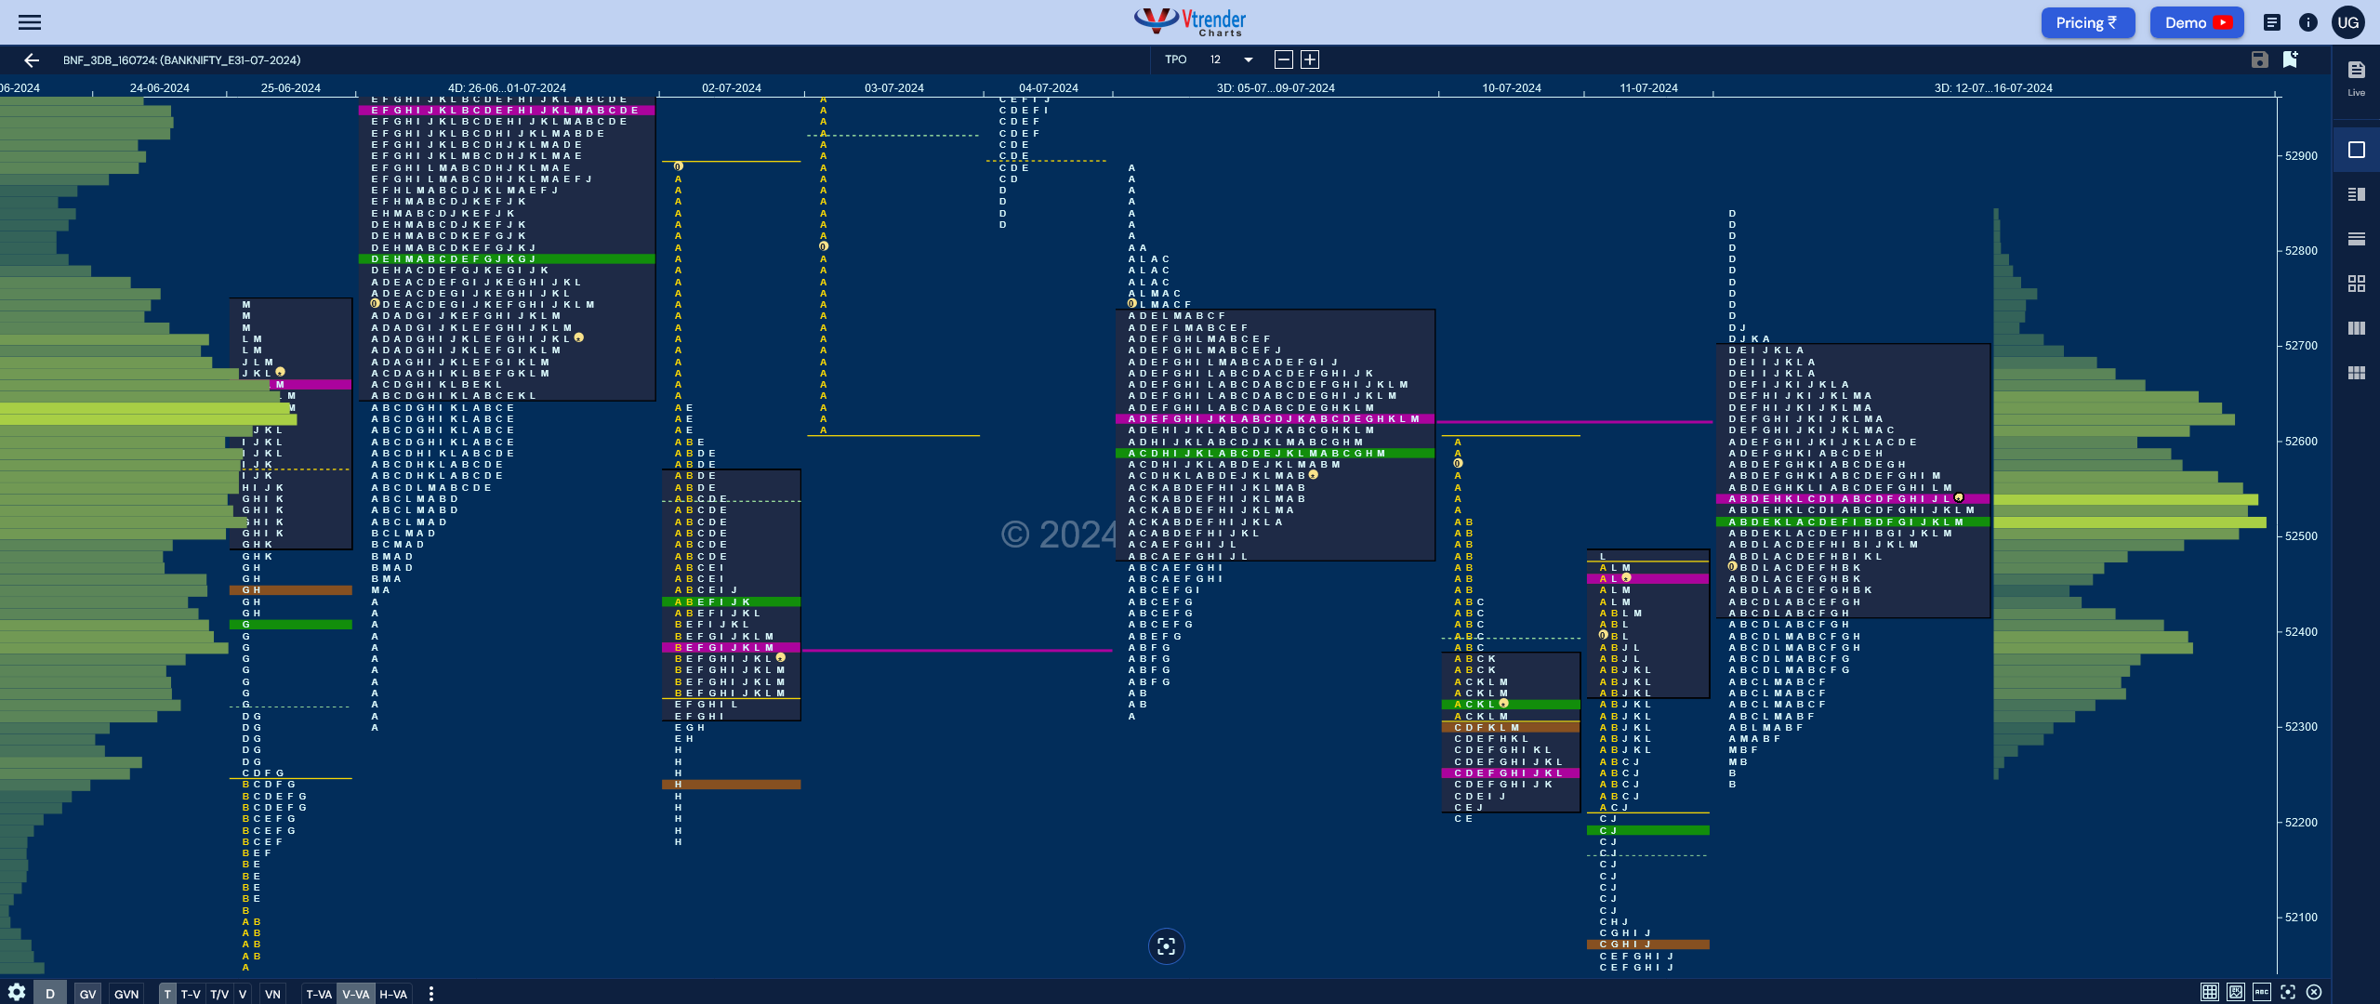Screen dimensions: 2380x1004
Task: Open the info icon in header
Action: [x=2308, y=22]
